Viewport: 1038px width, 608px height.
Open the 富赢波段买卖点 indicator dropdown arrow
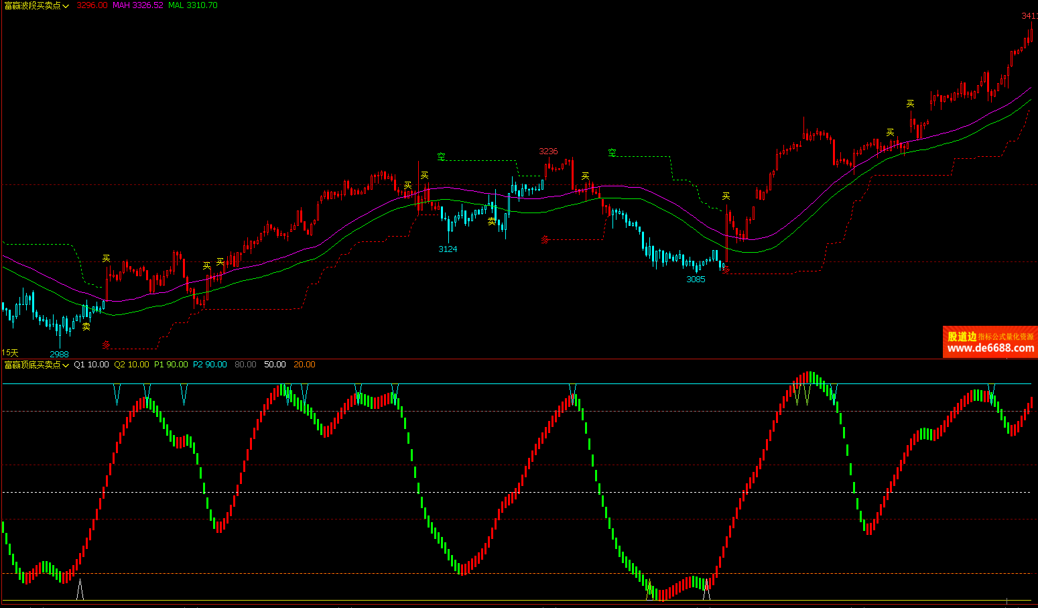(66, 6)
